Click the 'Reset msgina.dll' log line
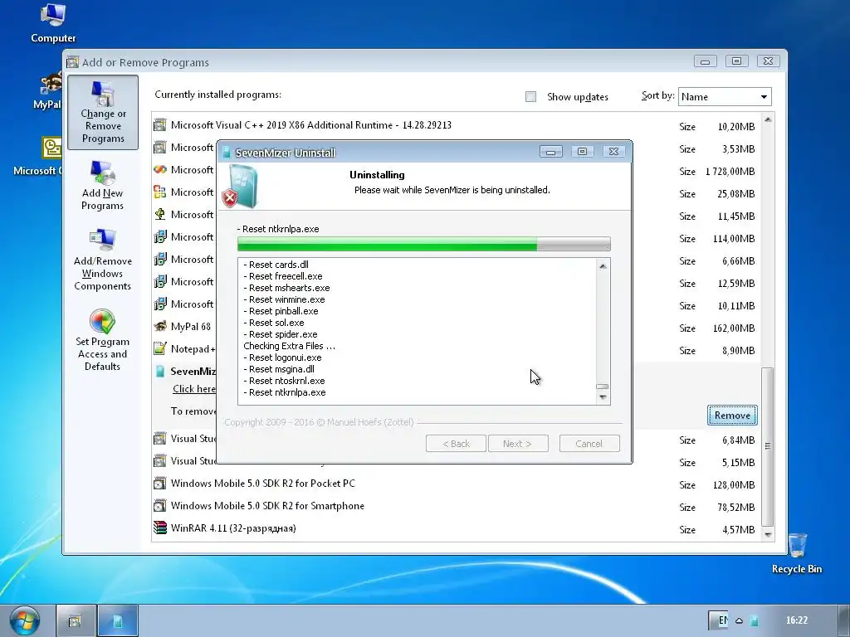Image resolution: width=850 pixels, height=637 pixels. [279, 369]
